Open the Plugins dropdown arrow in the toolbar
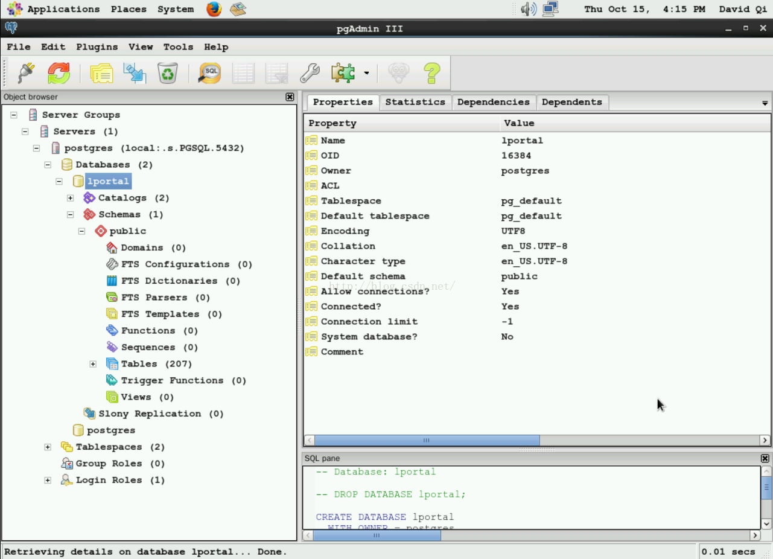Image resolution: width=773 pixels, height=559 pixels. click(366, 74)
